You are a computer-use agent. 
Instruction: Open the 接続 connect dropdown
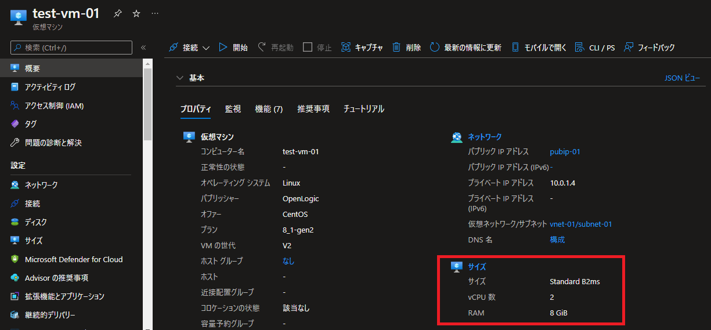[189, 48]
